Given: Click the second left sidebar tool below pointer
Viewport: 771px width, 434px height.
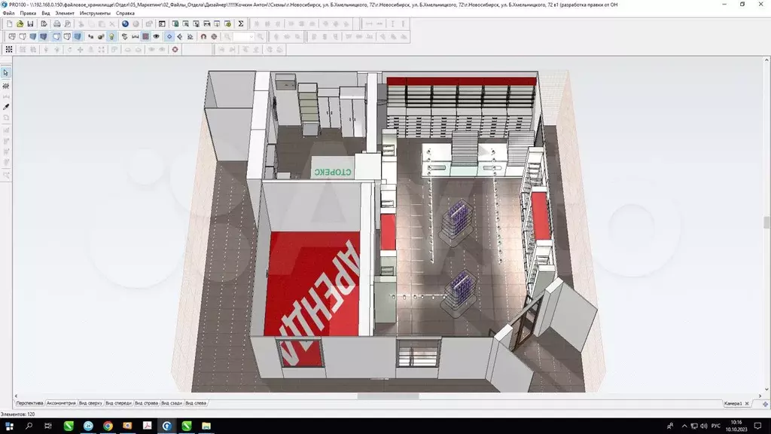Looking at the screenshot, I should pos(6,86).
